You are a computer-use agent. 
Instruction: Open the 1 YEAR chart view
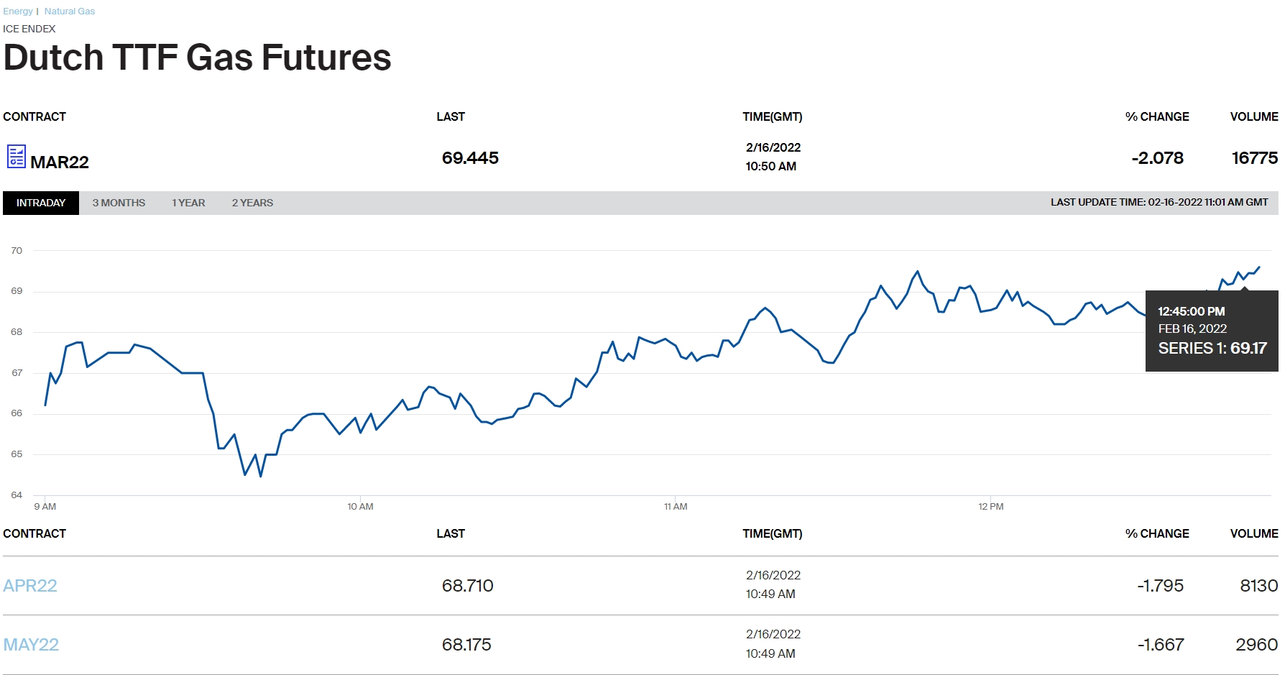pyautogui.click(x=188, y=203)
